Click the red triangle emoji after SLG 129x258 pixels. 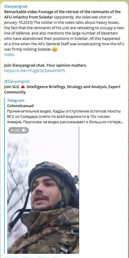pos(23,87)
